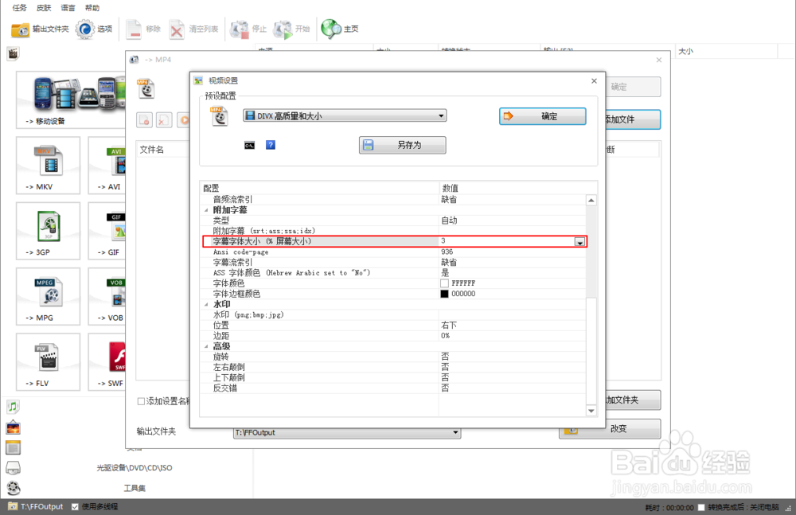Choose the -> SWF format tile

click(x=107, y=362)
